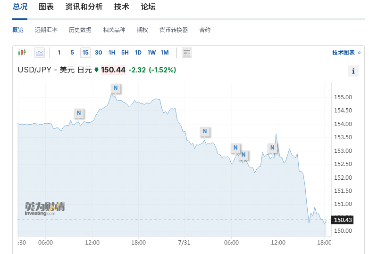Select the 15-minute interval
This screenshot has height=254, width=369.
coord(85,53)
